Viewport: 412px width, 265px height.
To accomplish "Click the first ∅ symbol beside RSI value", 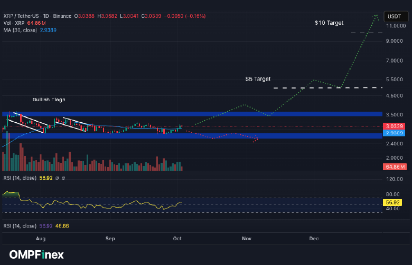I will tap(57, 178).
